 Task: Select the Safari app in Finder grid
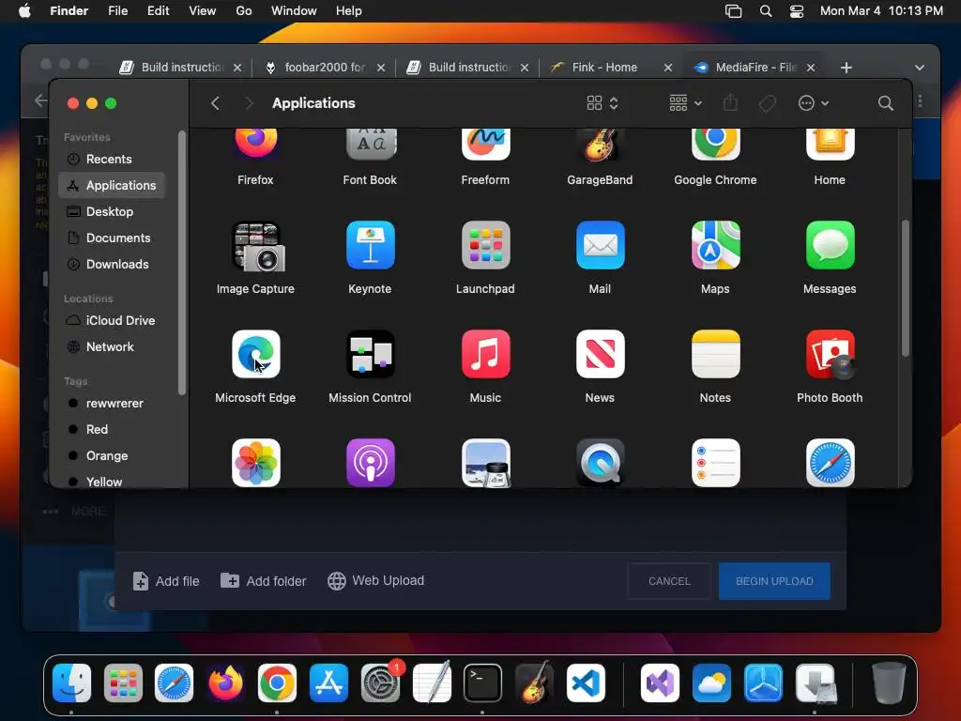(830, 463)
